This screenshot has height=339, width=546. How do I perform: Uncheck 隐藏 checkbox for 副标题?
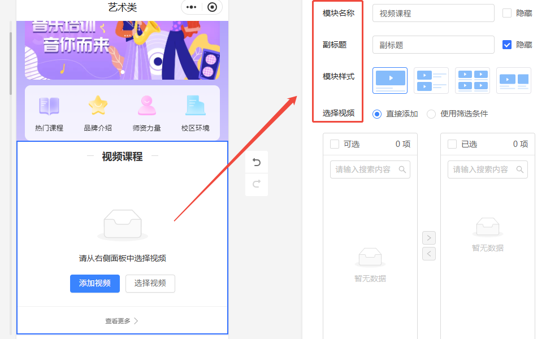pos(507,45)
